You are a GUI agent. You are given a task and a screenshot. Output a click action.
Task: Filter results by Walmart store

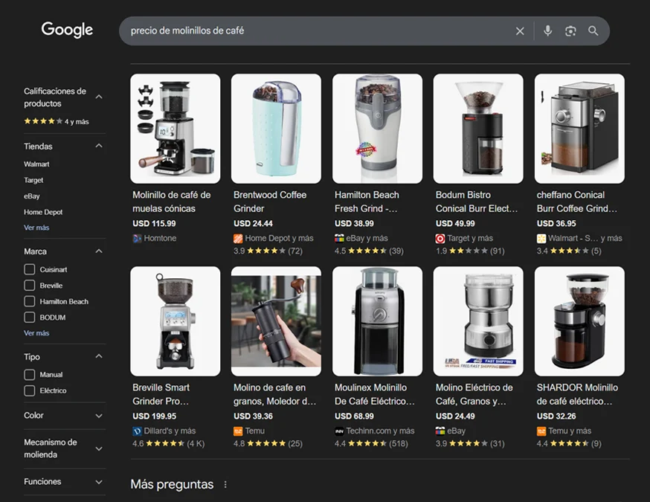coord(36,164)
